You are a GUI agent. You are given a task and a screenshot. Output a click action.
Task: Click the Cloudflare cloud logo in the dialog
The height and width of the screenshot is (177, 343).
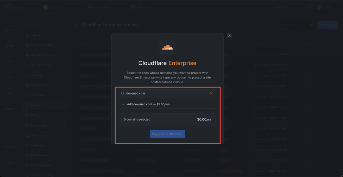pyautogui.click(x=167, y=47)
